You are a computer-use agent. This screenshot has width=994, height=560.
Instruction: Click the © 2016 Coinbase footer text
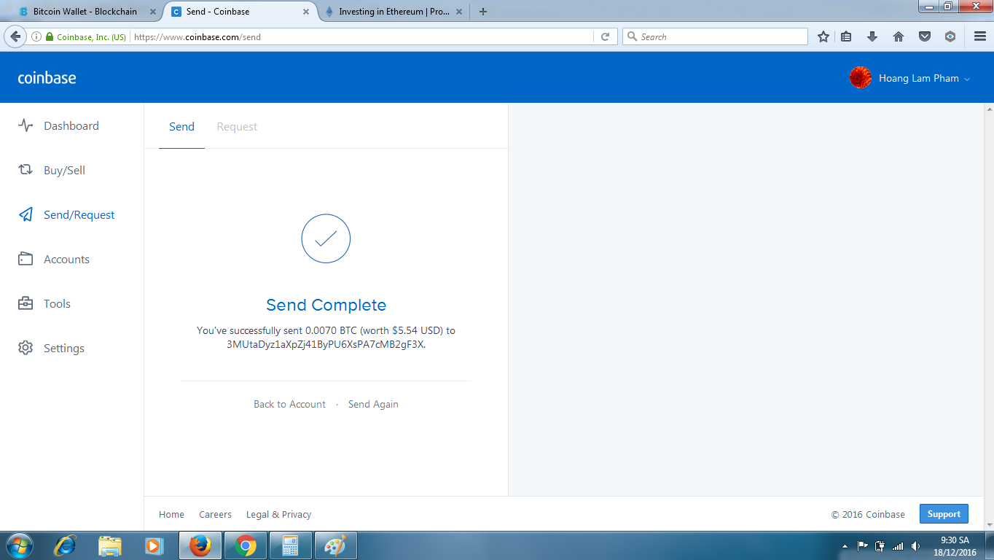(x=868, y=514)
